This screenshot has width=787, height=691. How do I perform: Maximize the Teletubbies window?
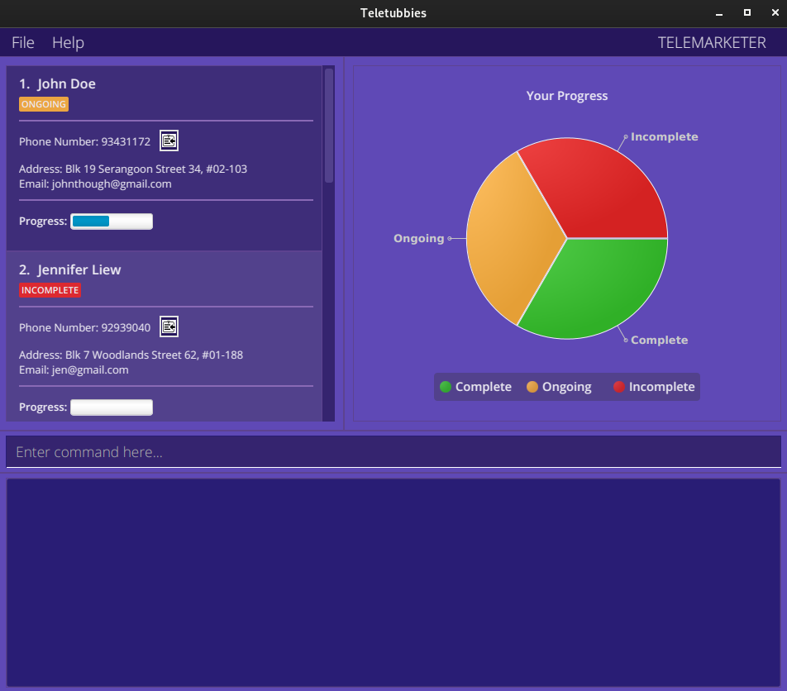[x=747, y=13]
